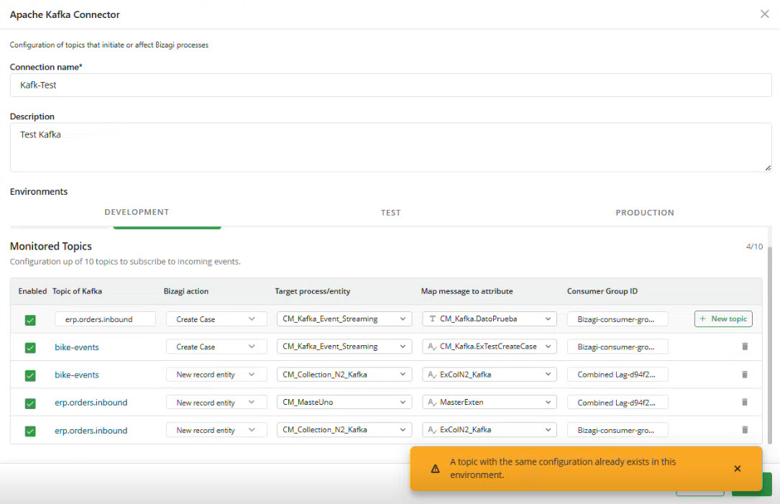The width and height of the screenshot is (780, 504).
Task: Click the 4/10 topic counter text
Action: click(x=754, y=247)
